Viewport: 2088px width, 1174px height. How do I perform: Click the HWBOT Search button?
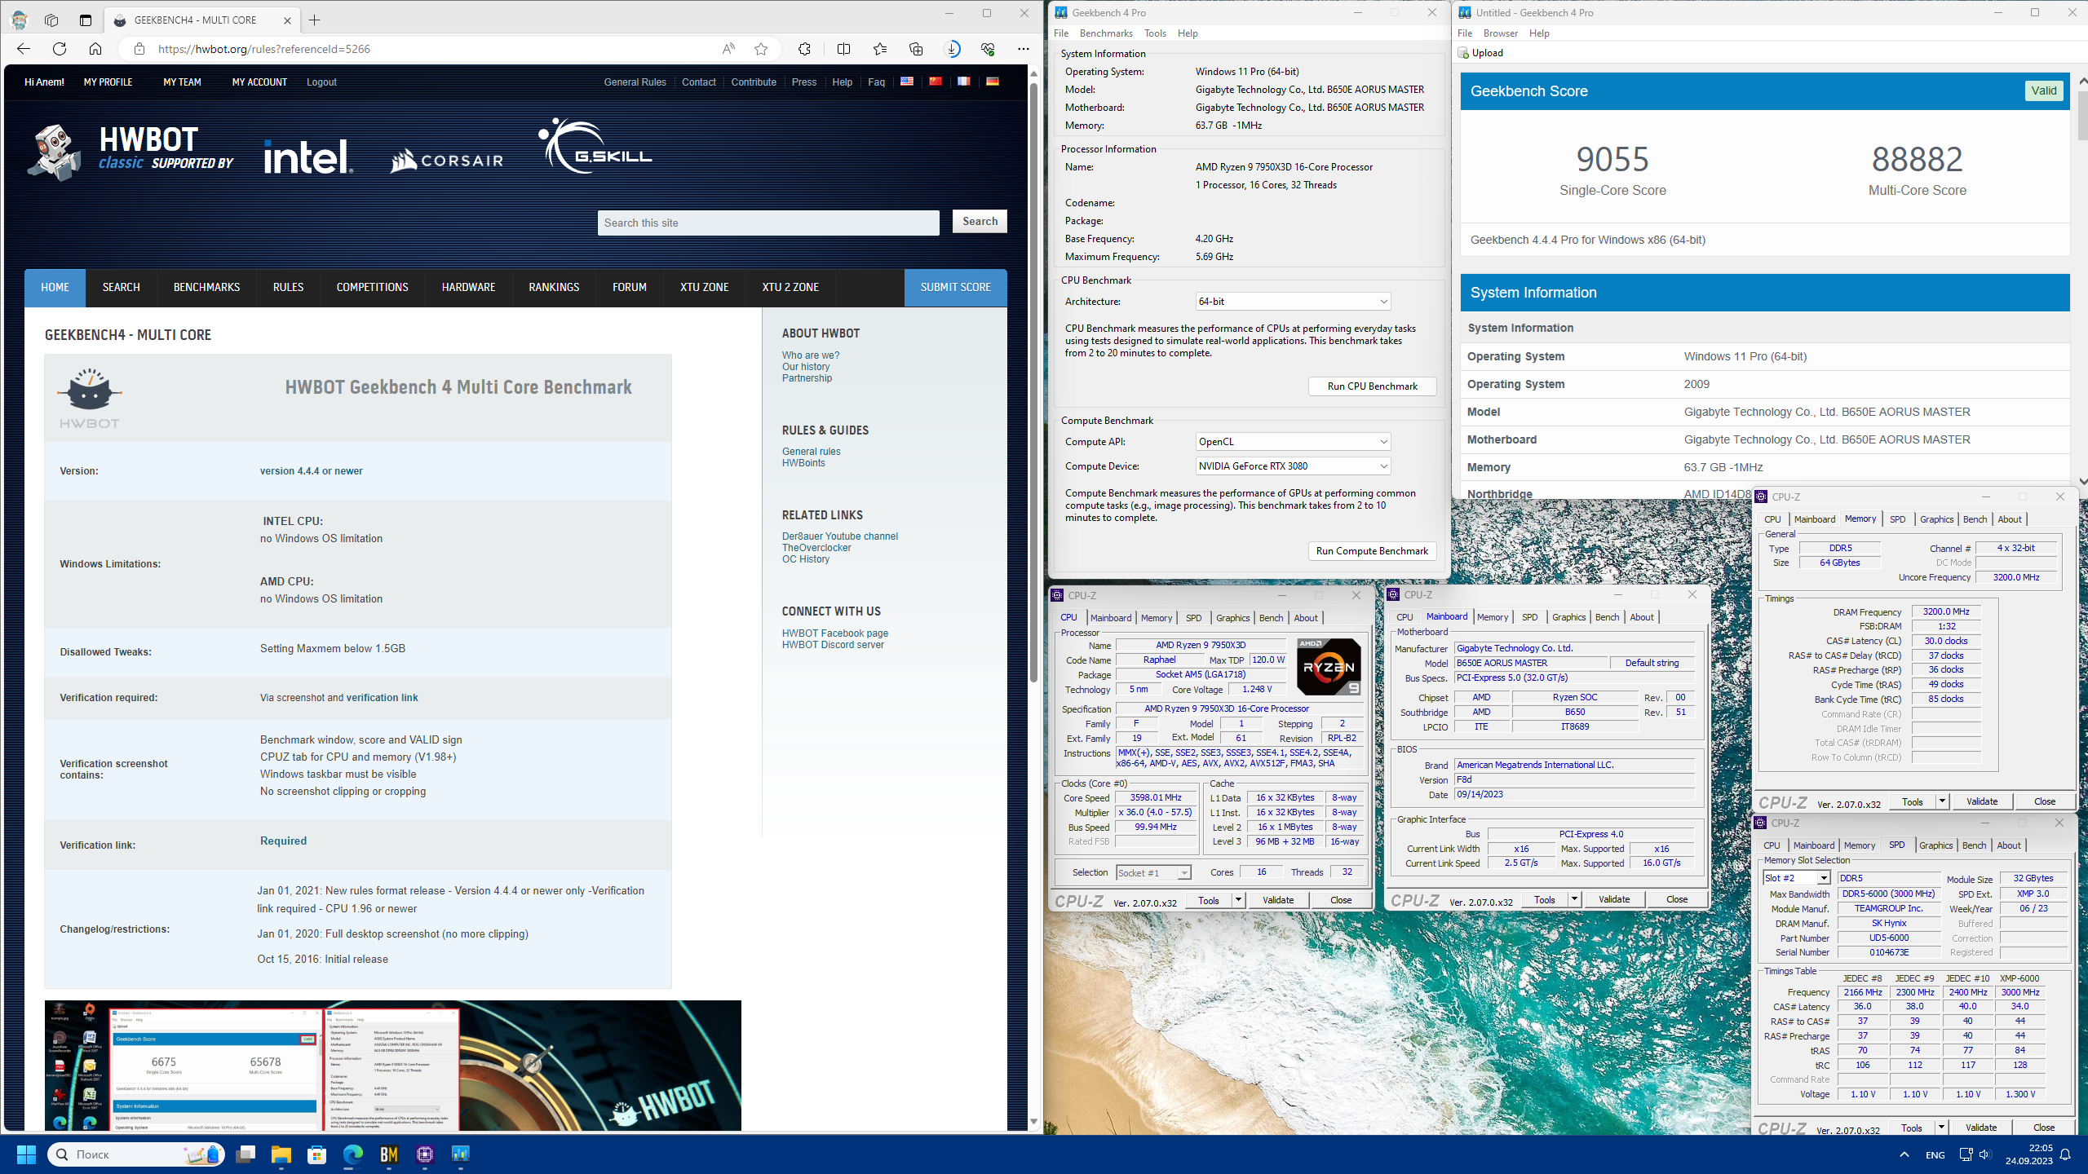click(980, 222)
